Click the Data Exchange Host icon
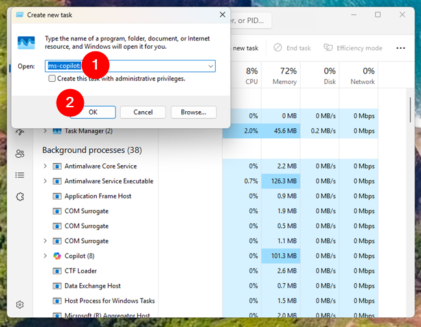The width and height of the screenshot is (421, 327). [x=57, y=286]
